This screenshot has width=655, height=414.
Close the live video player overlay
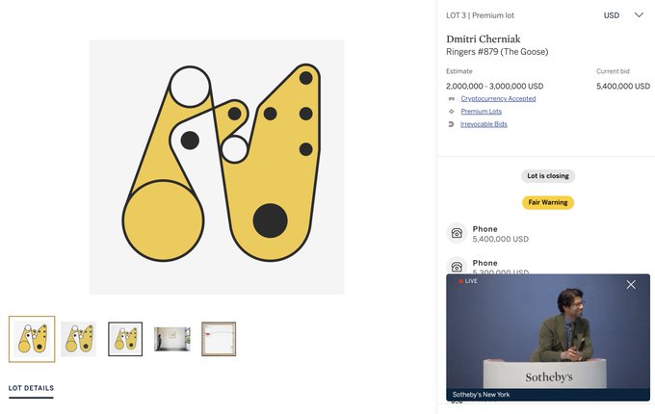point(631,285)
